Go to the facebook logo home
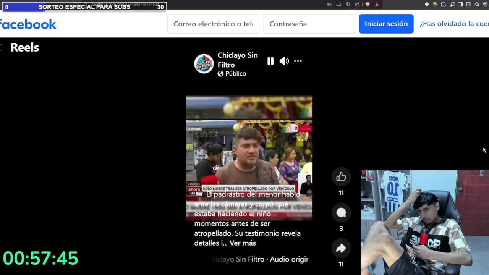Screen dimensions: 489x275 pyautogui.click(x=28, y=24)
